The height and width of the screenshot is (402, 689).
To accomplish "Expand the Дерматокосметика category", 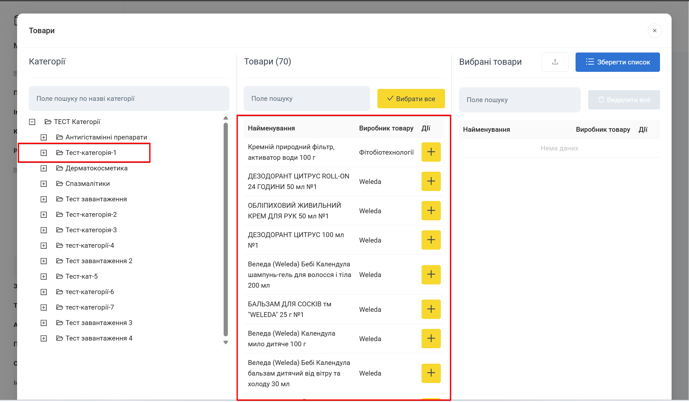I will point(44,168).
